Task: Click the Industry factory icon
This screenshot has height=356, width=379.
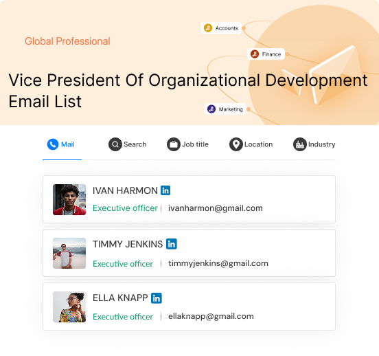Action: (x=300, y=144)
